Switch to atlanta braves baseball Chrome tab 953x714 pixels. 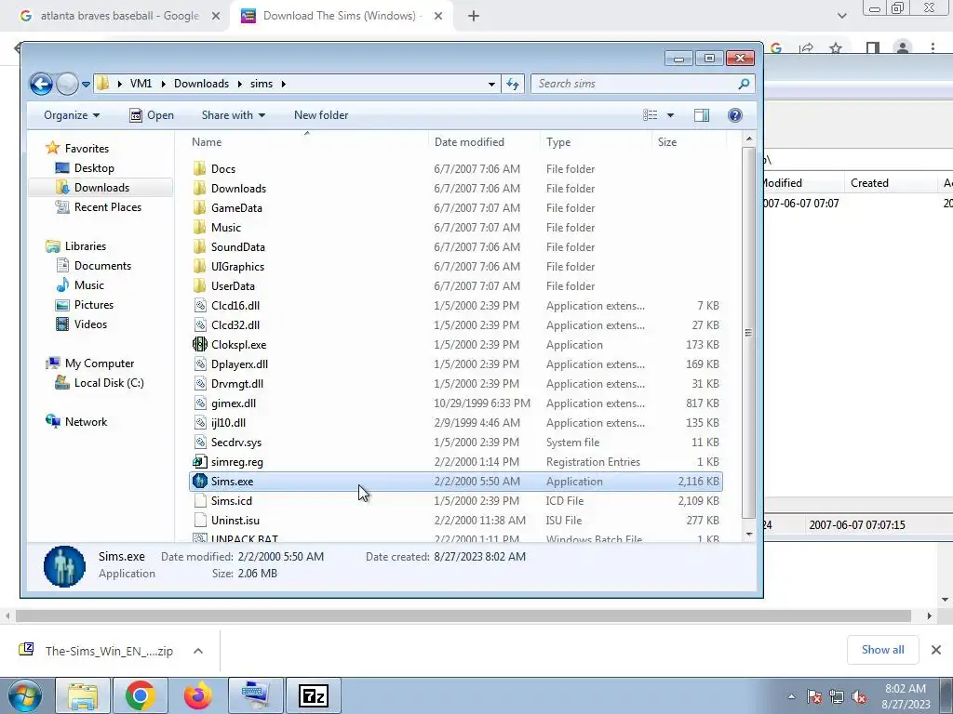(120, 16)
